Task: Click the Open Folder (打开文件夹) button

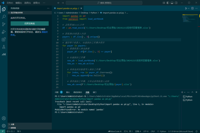Action: click(30, 23)
